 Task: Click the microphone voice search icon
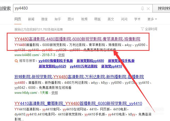point(142,8)
